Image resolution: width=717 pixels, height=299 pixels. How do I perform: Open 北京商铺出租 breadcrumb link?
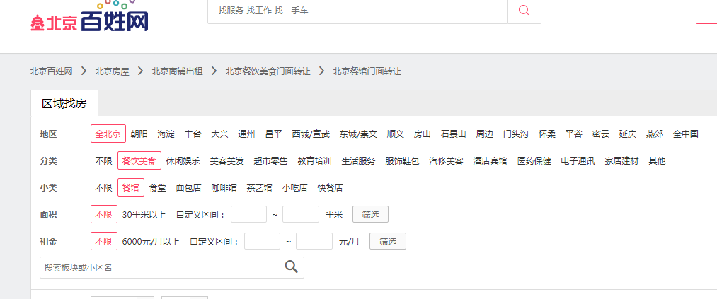coord(178,71)
